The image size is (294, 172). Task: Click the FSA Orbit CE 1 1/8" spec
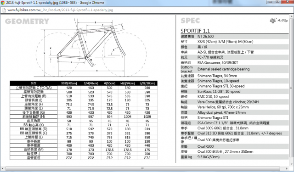[233, 123]
